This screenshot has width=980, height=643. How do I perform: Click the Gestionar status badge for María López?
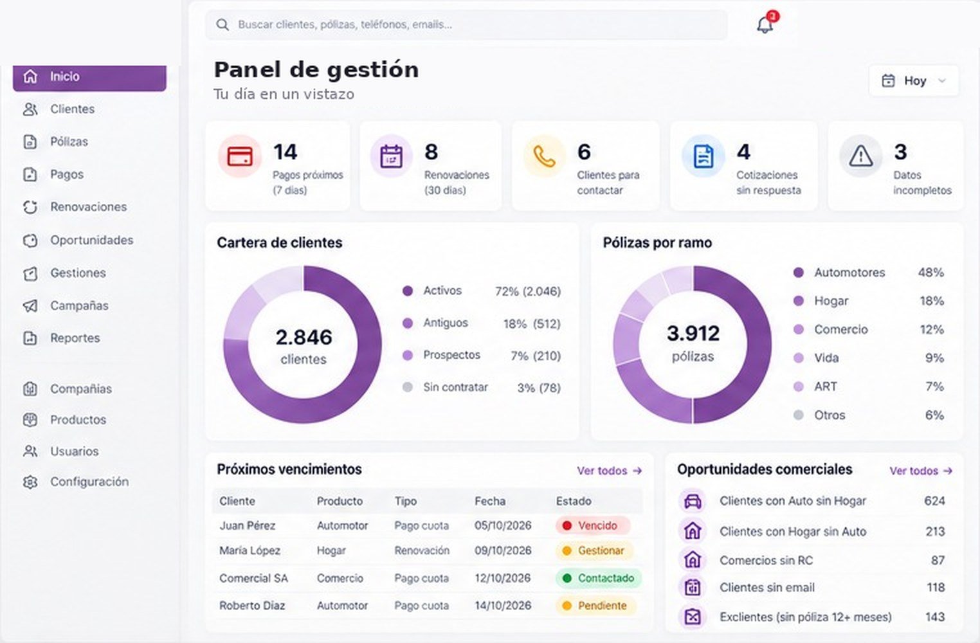pos(595,550)
